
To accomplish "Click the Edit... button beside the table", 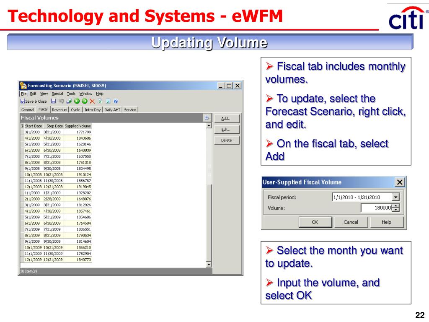I will (x=227, y=130).
